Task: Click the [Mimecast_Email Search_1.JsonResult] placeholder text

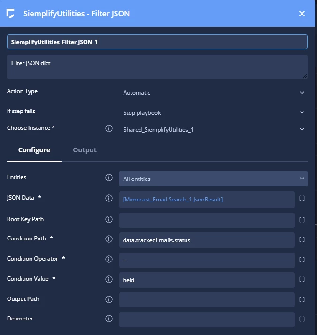Action: click(173, 200)
